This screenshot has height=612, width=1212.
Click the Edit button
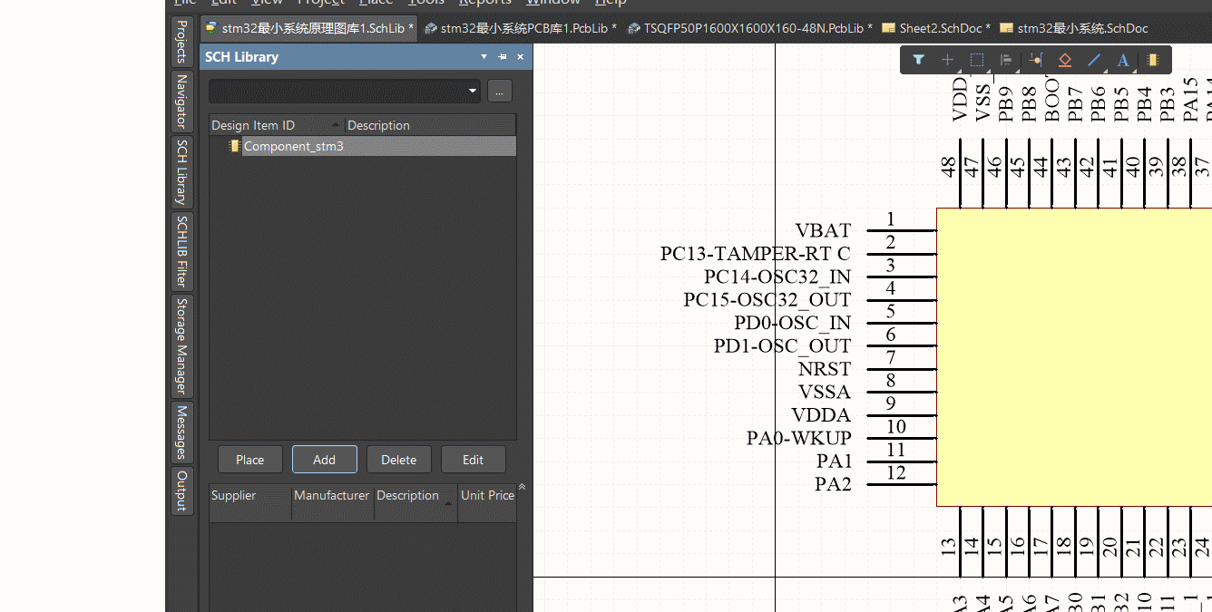[474, 460]
